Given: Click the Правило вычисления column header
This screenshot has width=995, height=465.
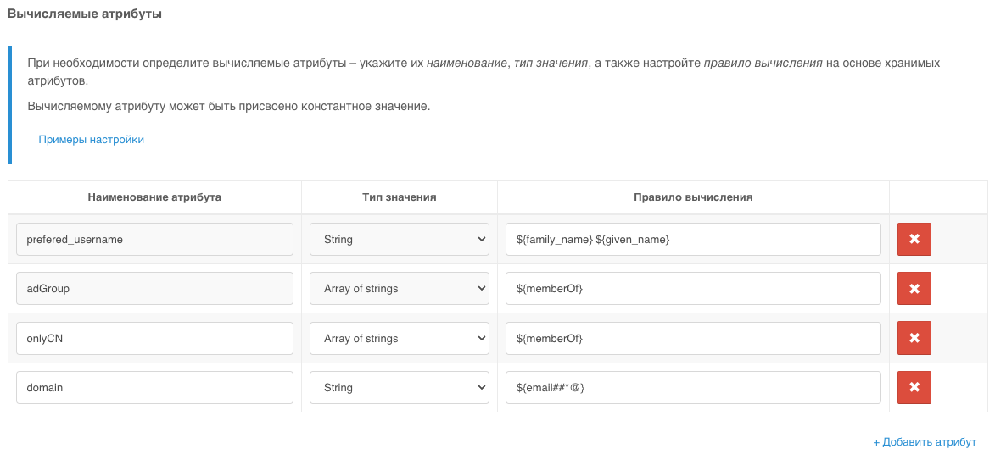Looking at the screenshot, I should 693,197.
